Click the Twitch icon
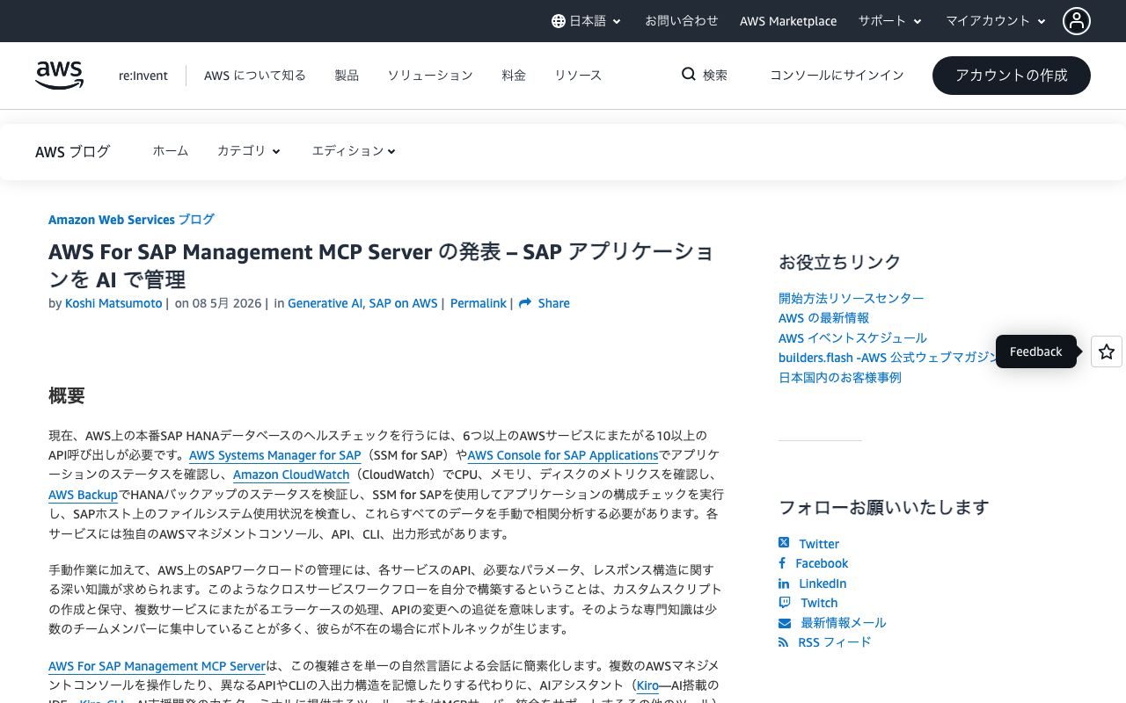This screenshot has width=1126, height=703. coord(785,603)
